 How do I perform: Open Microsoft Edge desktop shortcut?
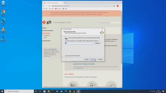pyautogui.click(x=3, y=21)
